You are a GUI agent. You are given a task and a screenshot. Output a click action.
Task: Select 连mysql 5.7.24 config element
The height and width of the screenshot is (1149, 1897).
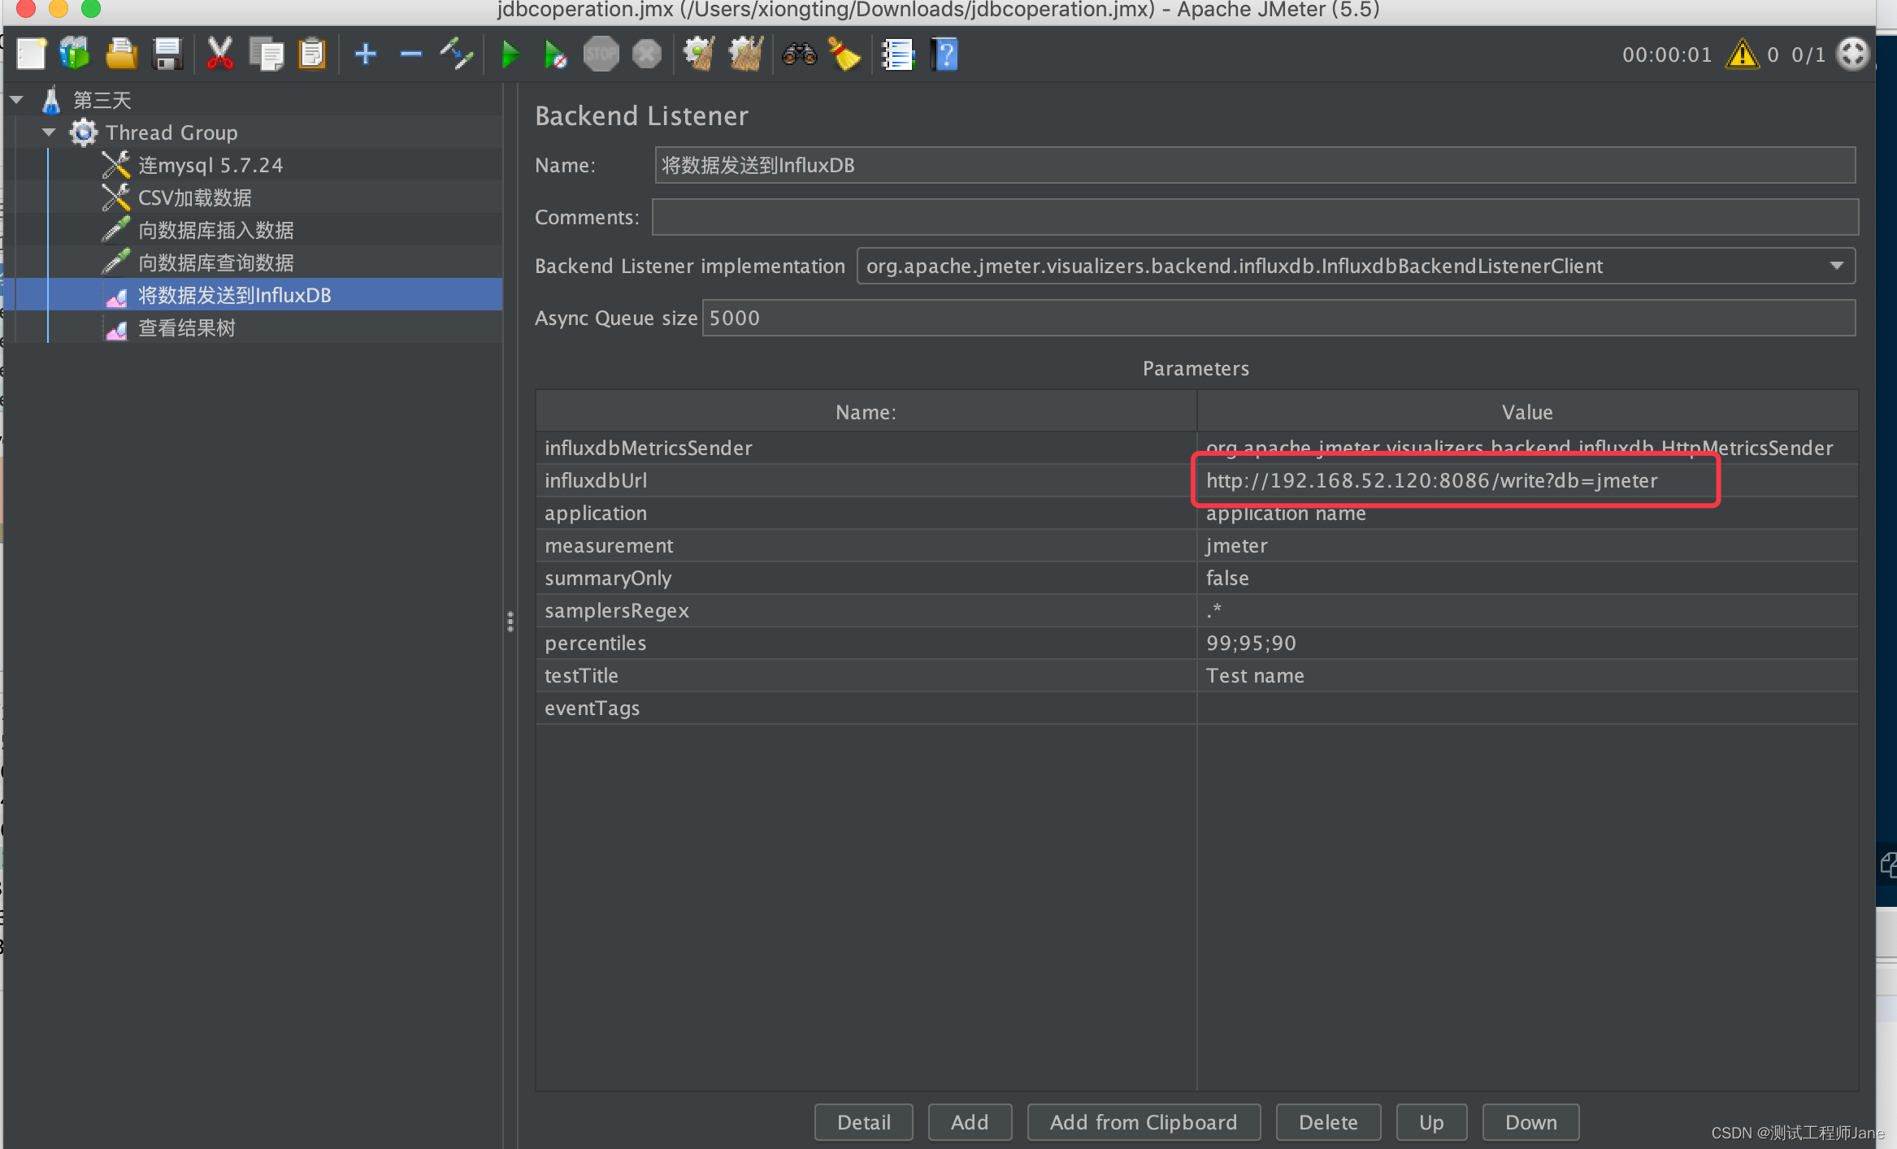(x=211, y=165)
